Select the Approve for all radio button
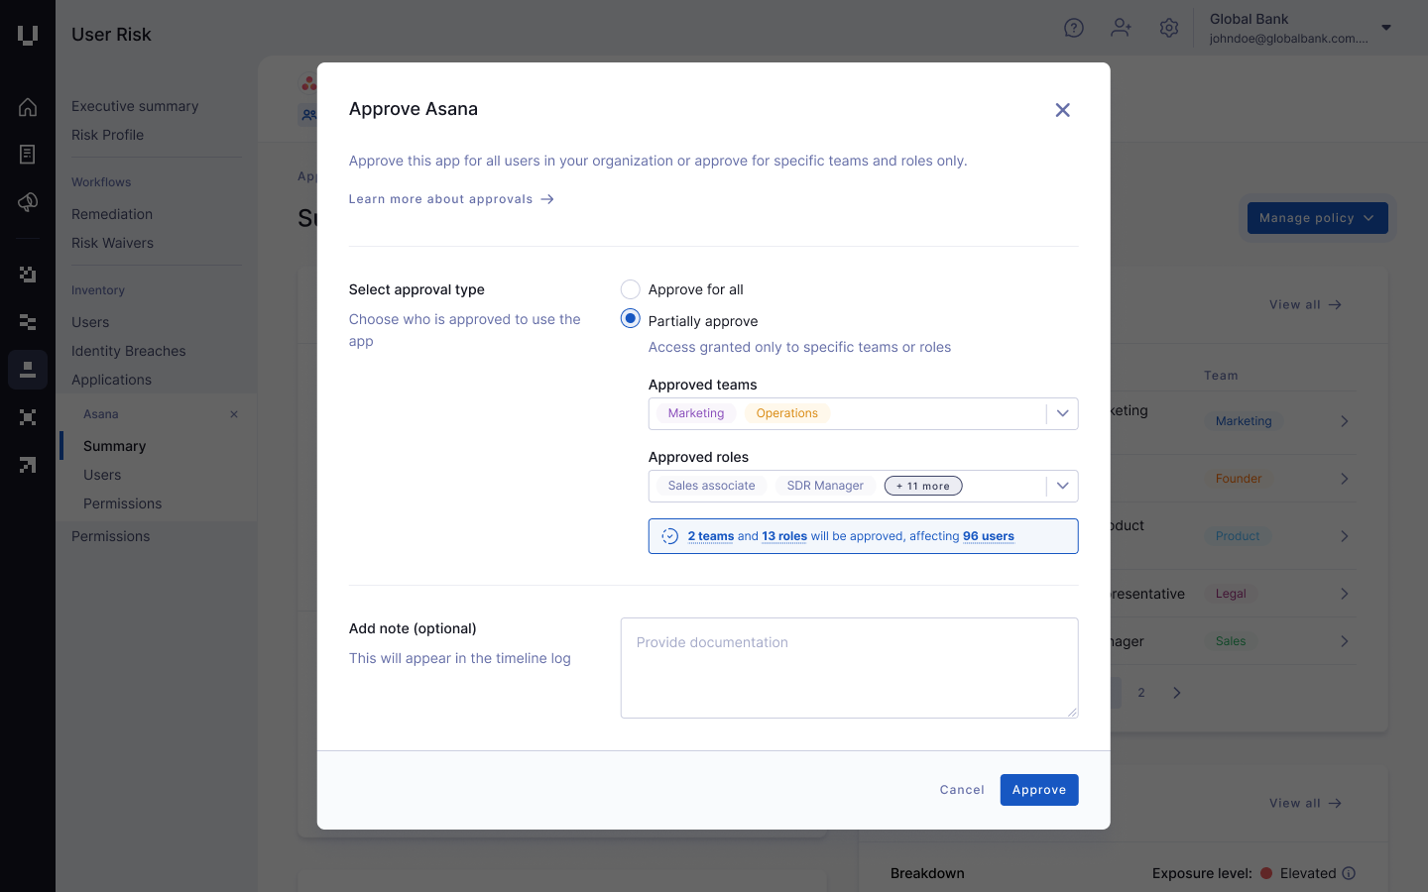 (630, 289)
